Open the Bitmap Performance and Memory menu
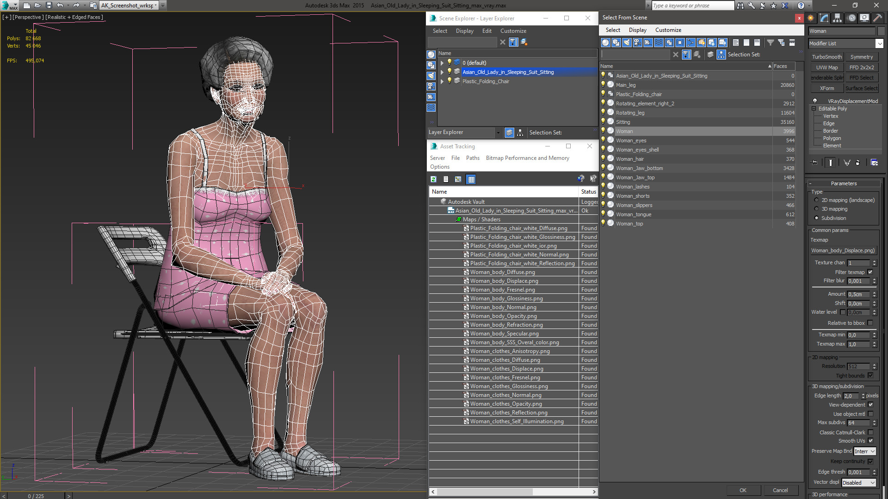 (527, 158)
